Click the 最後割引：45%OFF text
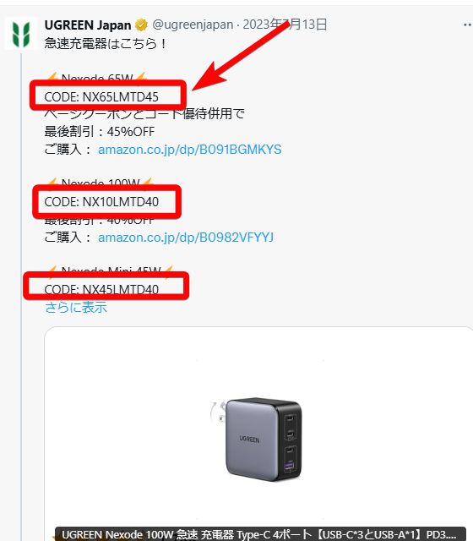The image size is (473, 541). (x=100, y=132)
